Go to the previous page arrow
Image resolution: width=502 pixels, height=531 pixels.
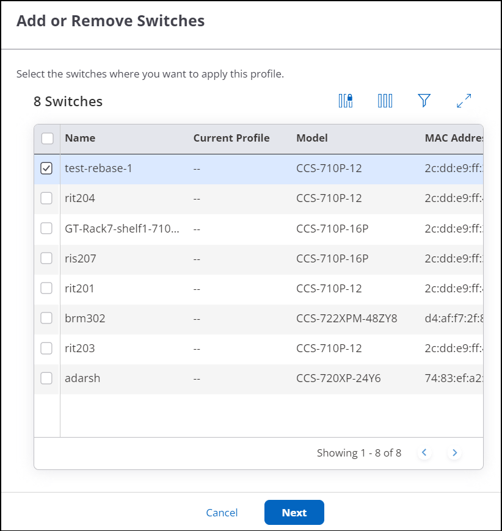(424, 453)
